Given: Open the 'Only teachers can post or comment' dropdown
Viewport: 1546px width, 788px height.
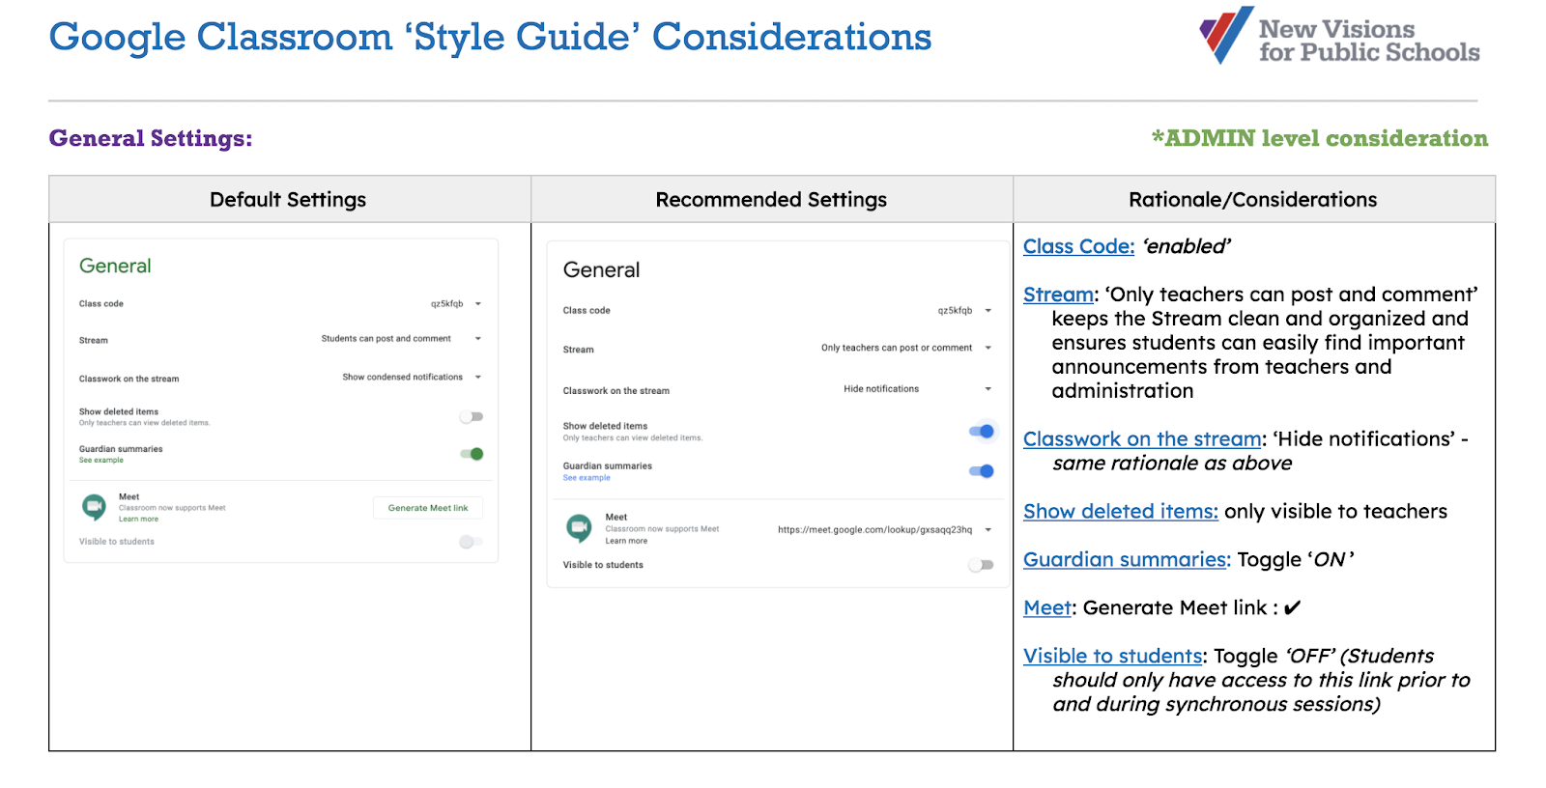Looking at the screenshot, I should (988, 348).
